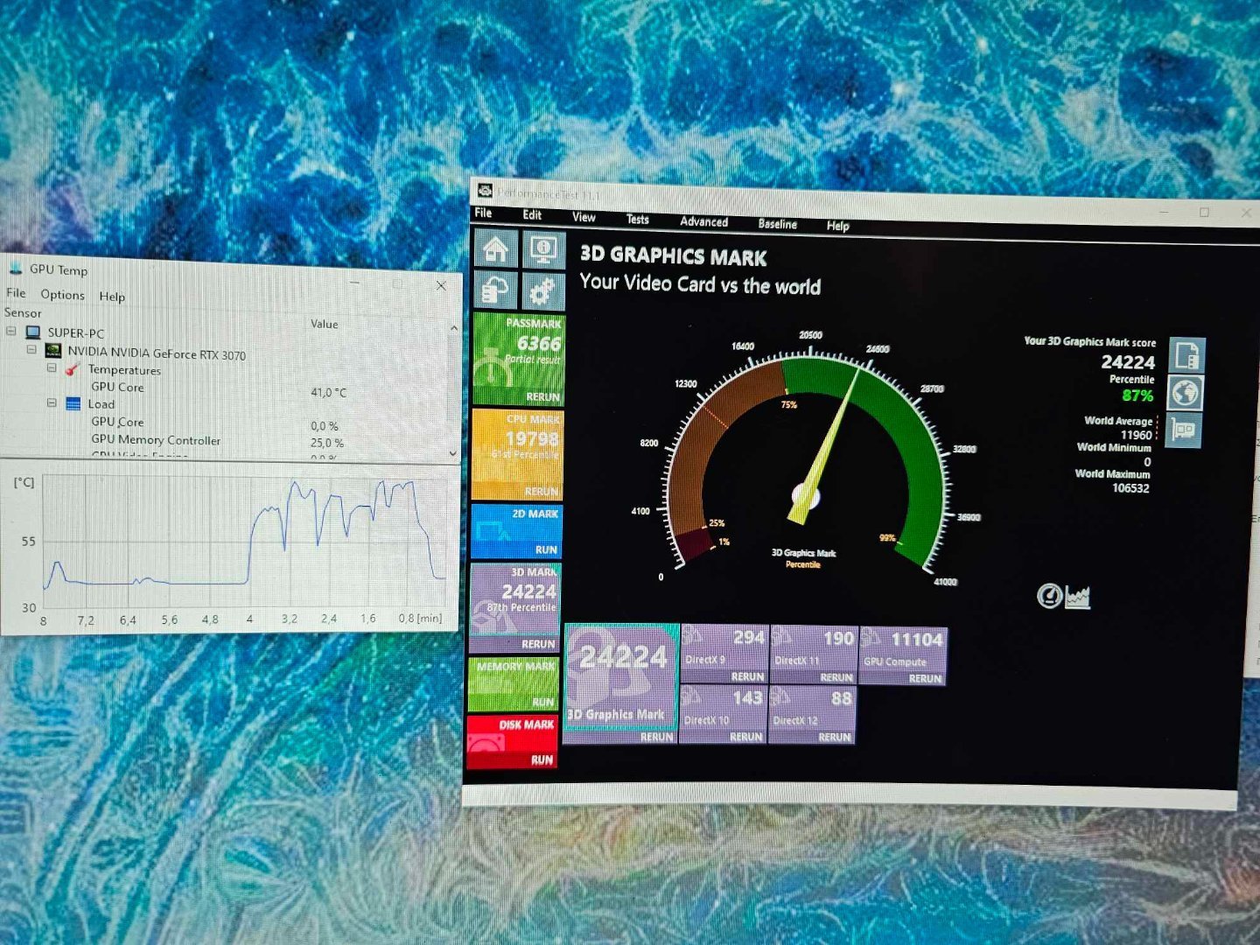Screen dimensions: 1260x945
Task: Click the DirectX 9 tile icon
Action: pos(691,636)
